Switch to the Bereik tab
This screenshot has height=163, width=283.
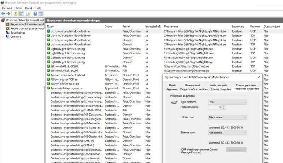coord(173,85)
